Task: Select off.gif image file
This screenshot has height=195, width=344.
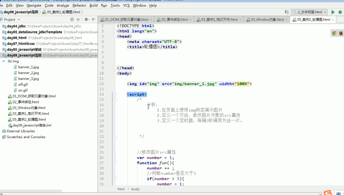Action: (x=23, y=84)
